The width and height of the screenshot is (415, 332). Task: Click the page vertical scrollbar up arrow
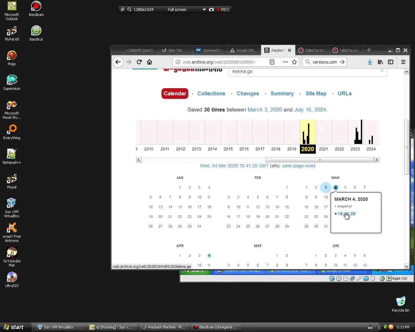(x=407, y=72)
